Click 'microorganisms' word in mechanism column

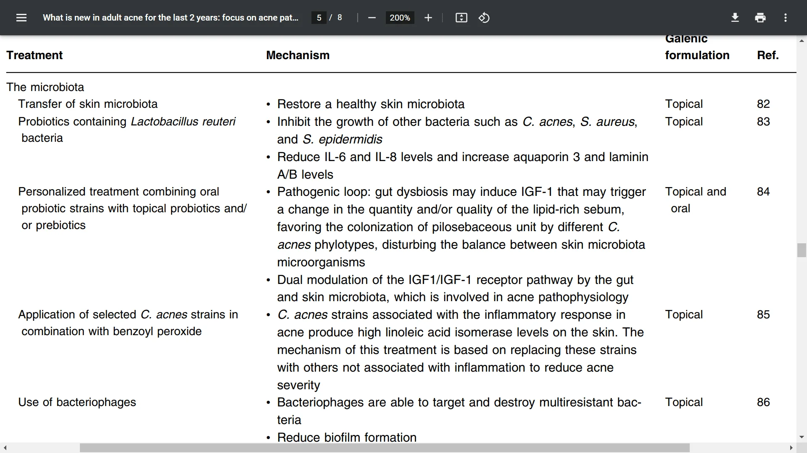click(321, 262)
